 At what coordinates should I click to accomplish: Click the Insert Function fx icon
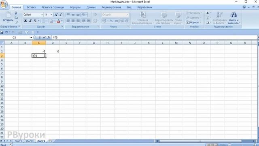point(49,38)
